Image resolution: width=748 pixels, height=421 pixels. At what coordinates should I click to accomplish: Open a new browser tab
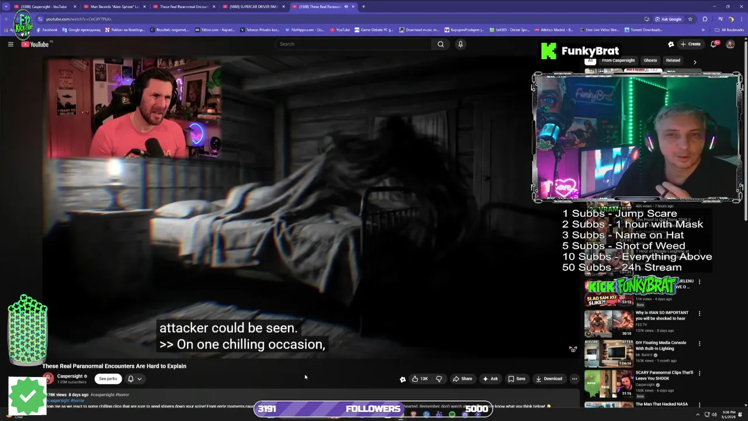[363, 6]
